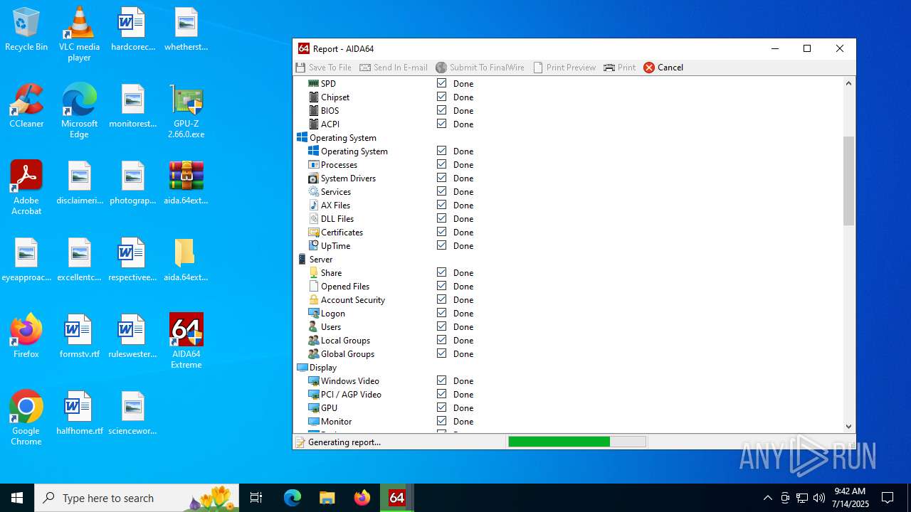Open AIDA64 Extreme desktop shortcut
911x512 pixels.
coord(186,341)
